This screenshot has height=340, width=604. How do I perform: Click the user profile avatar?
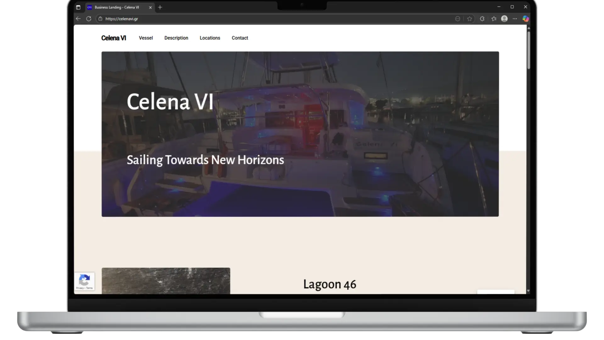click(504, 19)
